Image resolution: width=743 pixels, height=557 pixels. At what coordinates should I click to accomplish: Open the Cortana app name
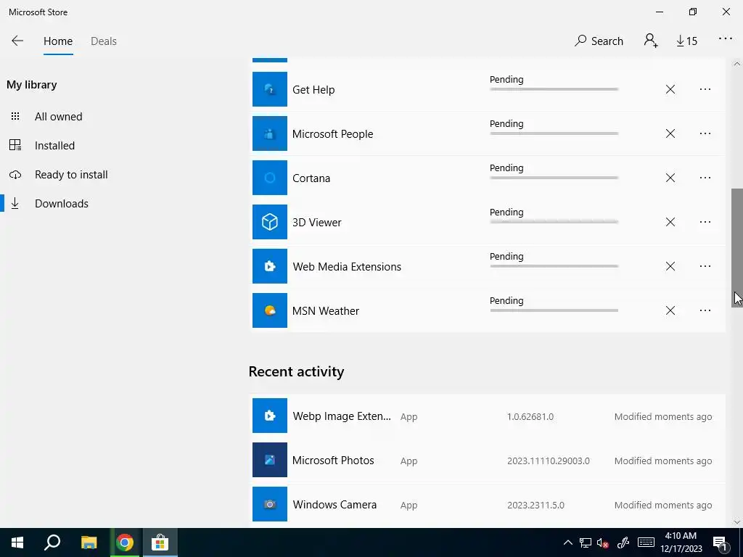pyautogui.click(x=311, y=178)
